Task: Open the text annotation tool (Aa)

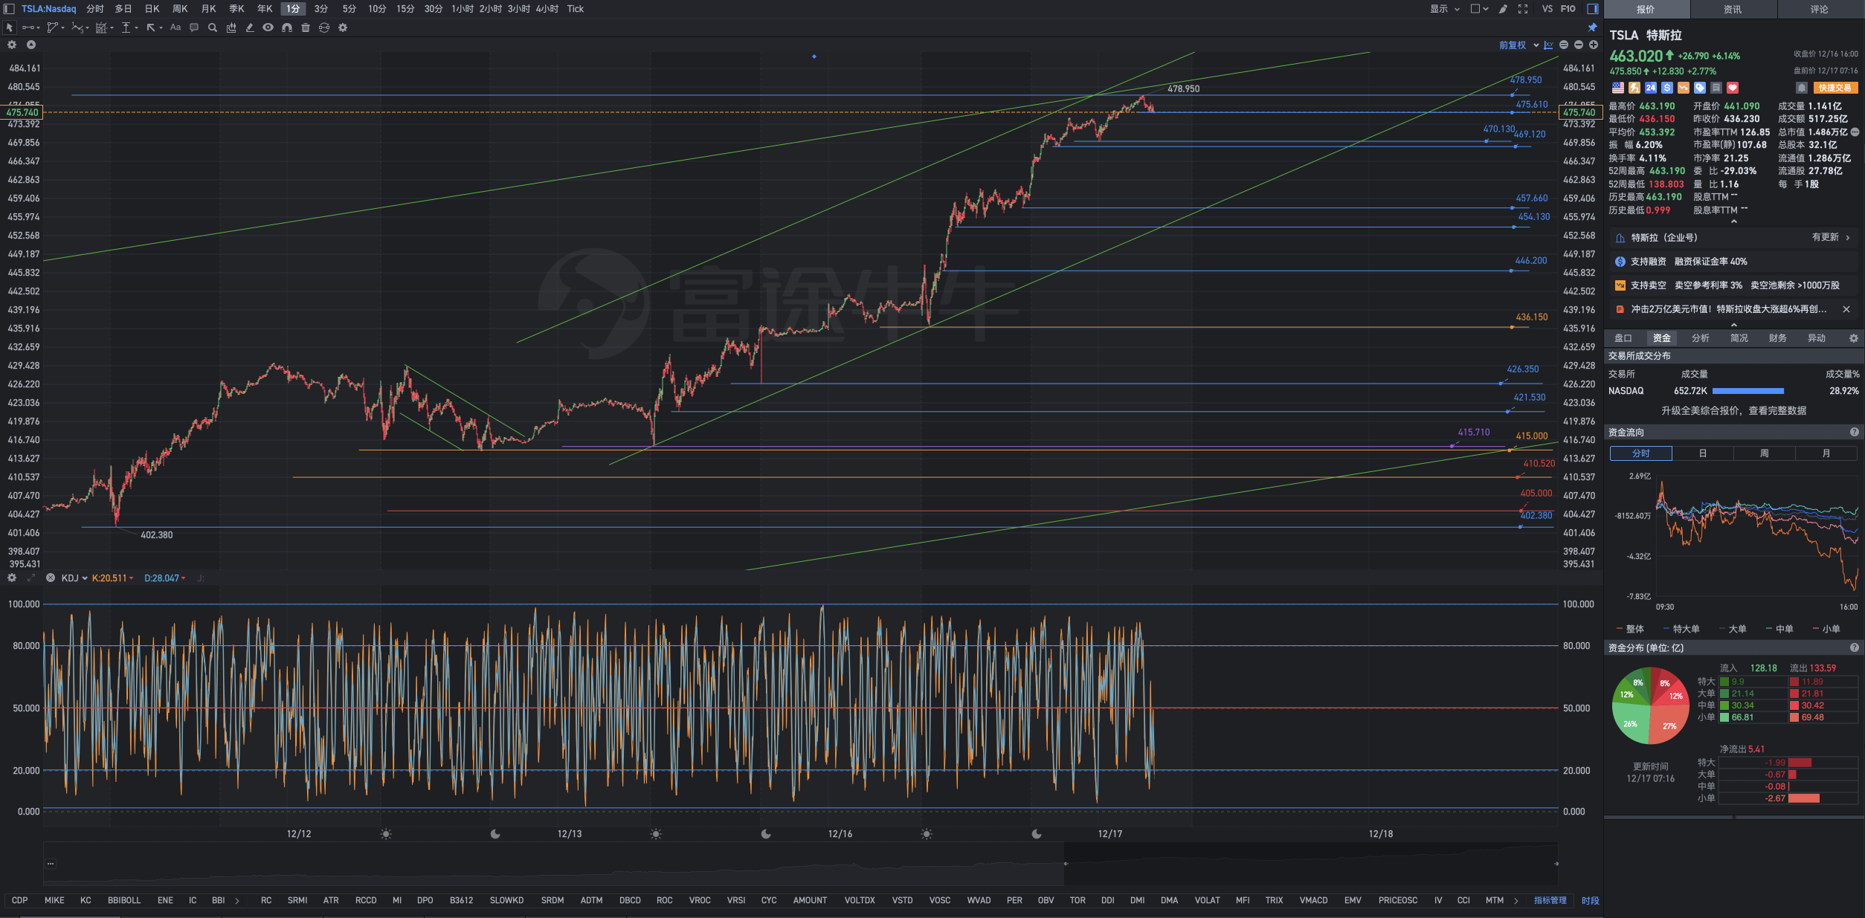Action: pos(175,28)
